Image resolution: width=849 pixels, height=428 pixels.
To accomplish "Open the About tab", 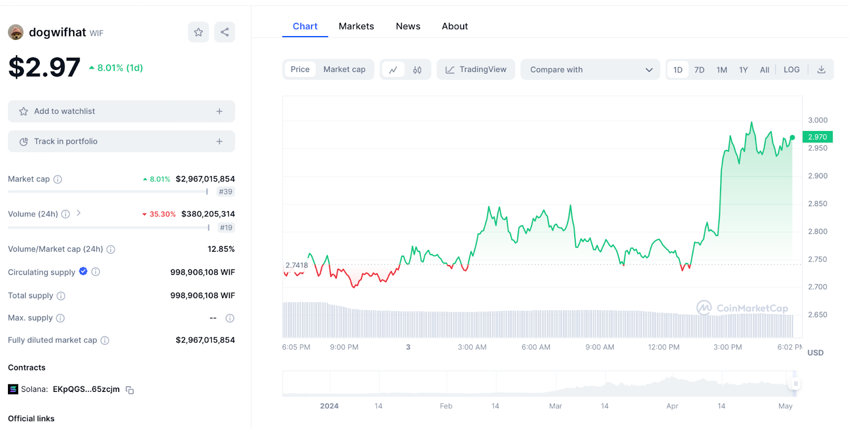I will tap(455, 27).
